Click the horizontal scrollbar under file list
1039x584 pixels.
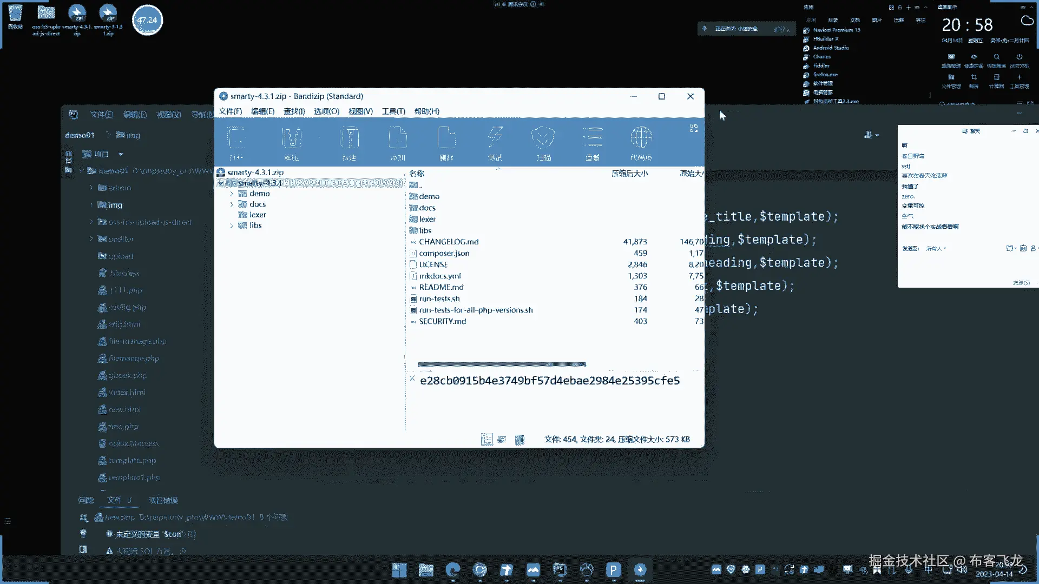[502, 364]
